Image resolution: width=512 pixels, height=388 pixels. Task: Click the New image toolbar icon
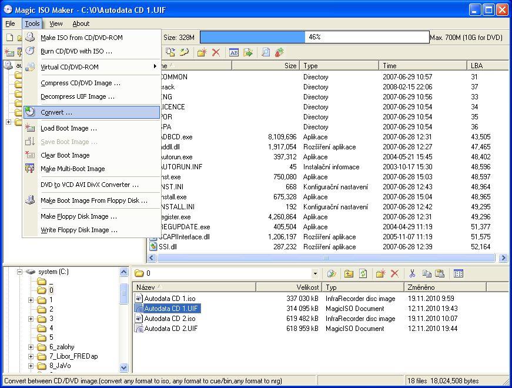pos(10,38)
